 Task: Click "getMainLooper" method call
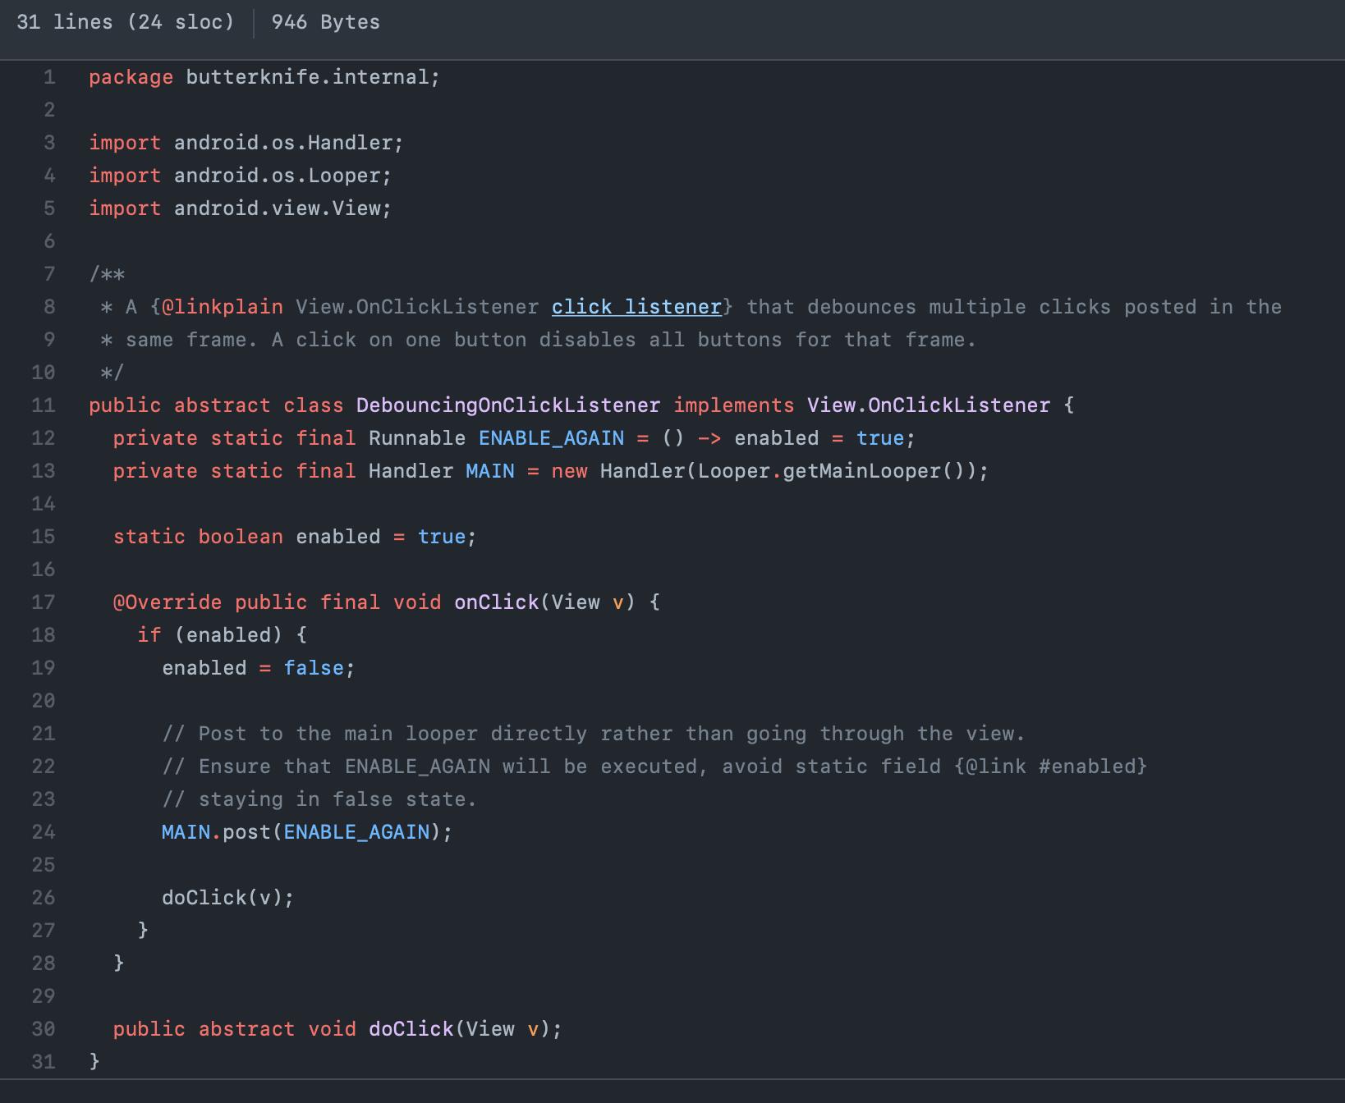point(862,471)
